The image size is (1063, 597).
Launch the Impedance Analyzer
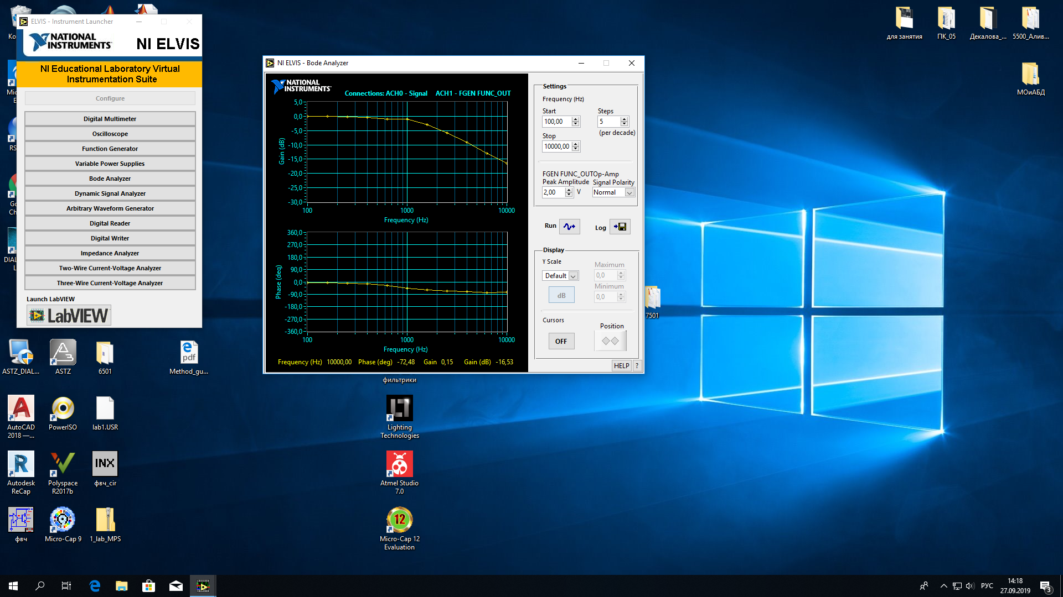coord(110,253)
